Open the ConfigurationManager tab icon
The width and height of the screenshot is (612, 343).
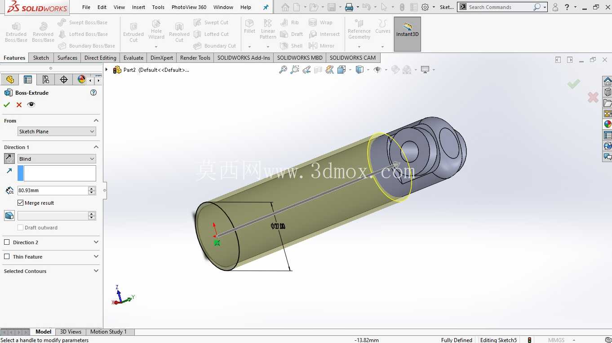click(x=46, y=79)
